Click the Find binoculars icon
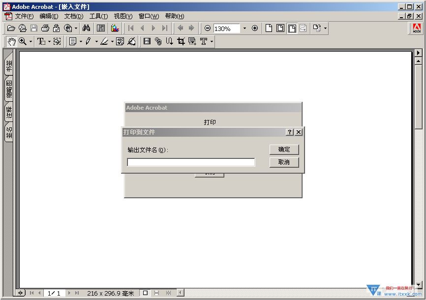426x300 pixels. click(x=87, y=28)
